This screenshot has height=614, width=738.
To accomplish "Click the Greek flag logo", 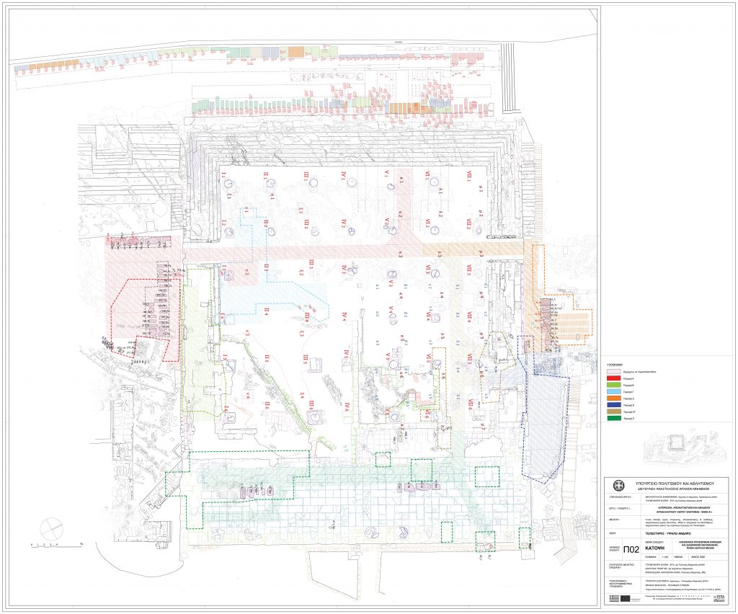I will point(615,598).
